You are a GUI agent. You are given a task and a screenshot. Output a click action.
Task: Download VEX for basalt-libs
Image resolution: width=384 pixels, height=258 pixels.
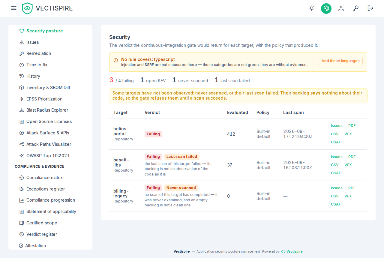click(348, 165)
